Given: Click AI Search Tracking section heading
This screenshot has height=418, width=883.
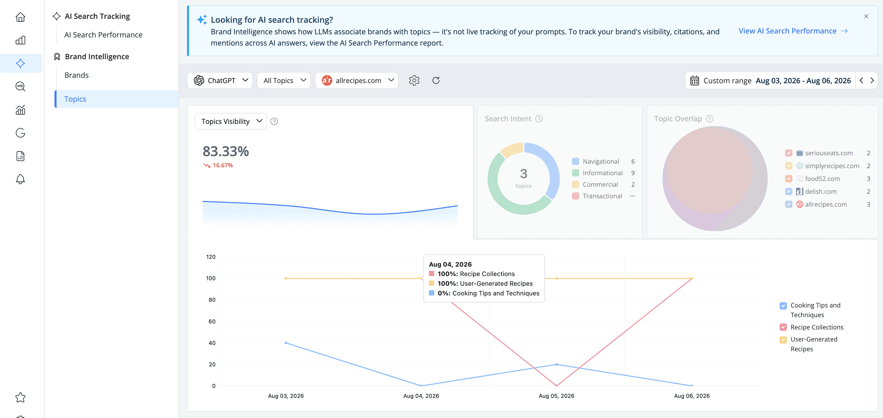Looking at the screenshot, I should point(97,16).
